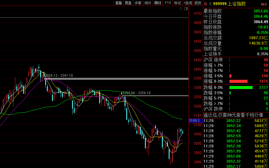Open 直播 live broadcast in the toolbar
The height and width of the screenshot is (168, 269).
coord(118,3)
